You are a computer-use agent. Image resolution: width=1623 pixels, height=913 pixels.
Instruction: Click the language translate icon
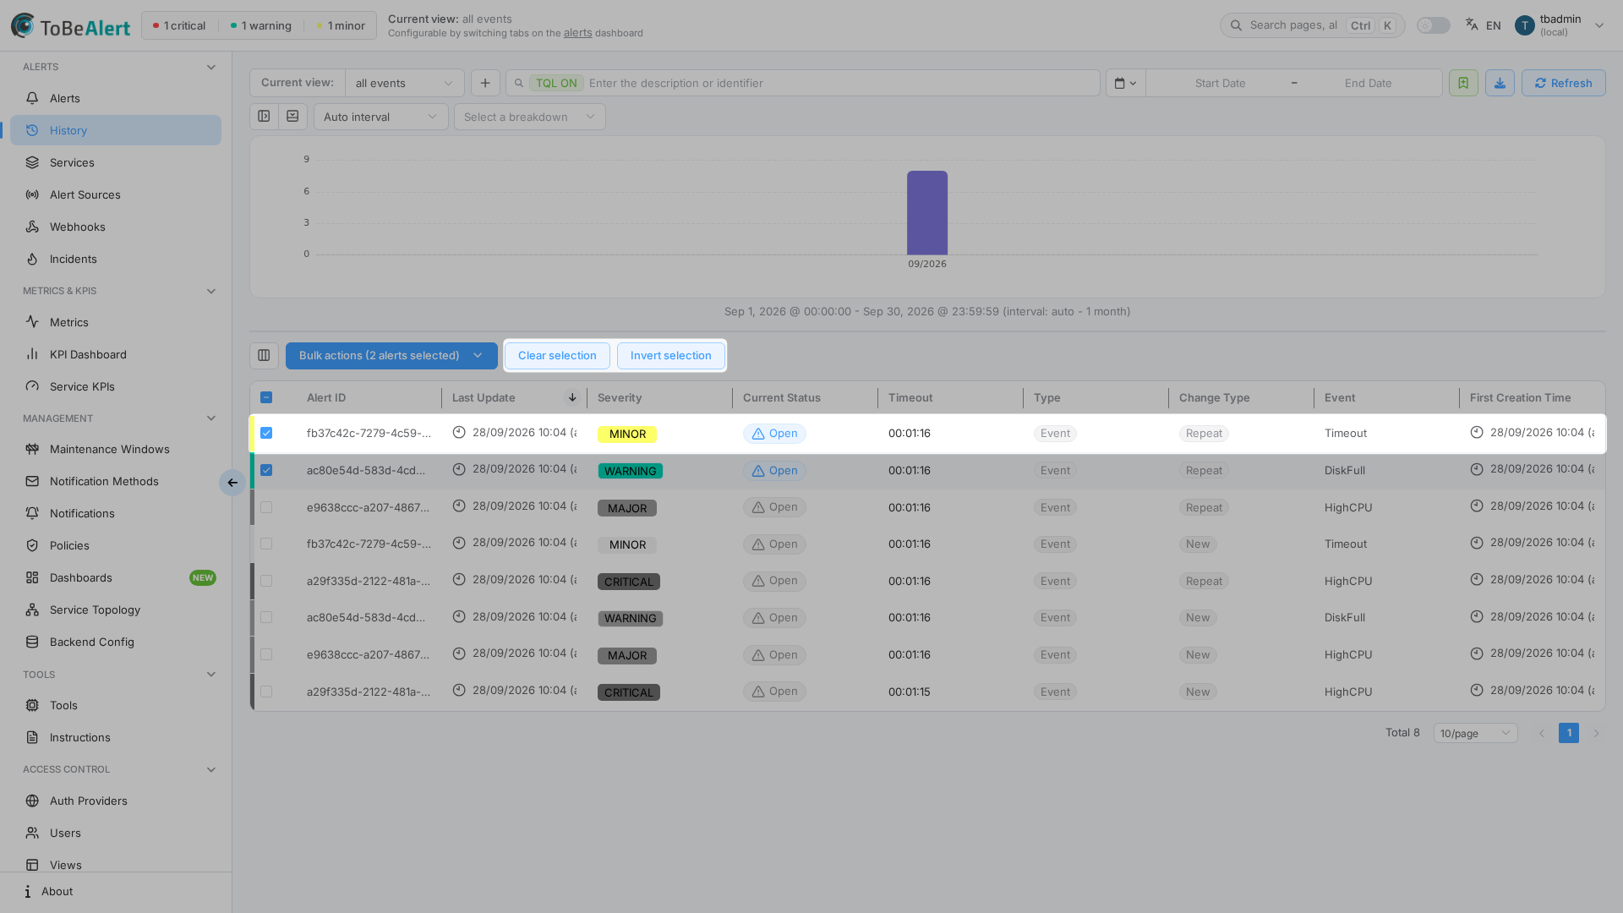[x=1472, y=25]
